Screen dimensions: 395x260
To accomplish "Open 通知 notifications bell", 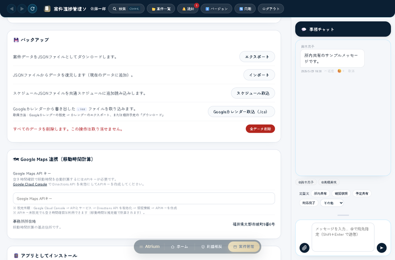I will coord(188,9).
